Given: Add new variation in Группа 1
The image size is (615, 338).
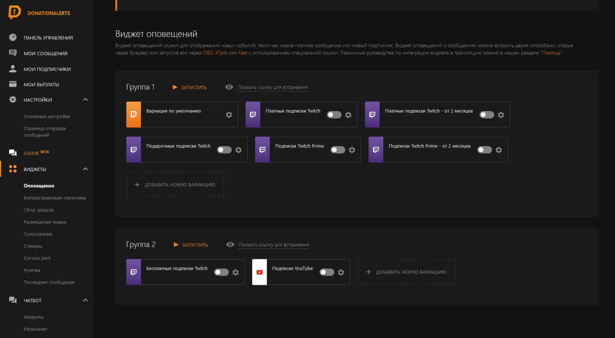Looking at the screenshot, I should [x=175, y=185].
